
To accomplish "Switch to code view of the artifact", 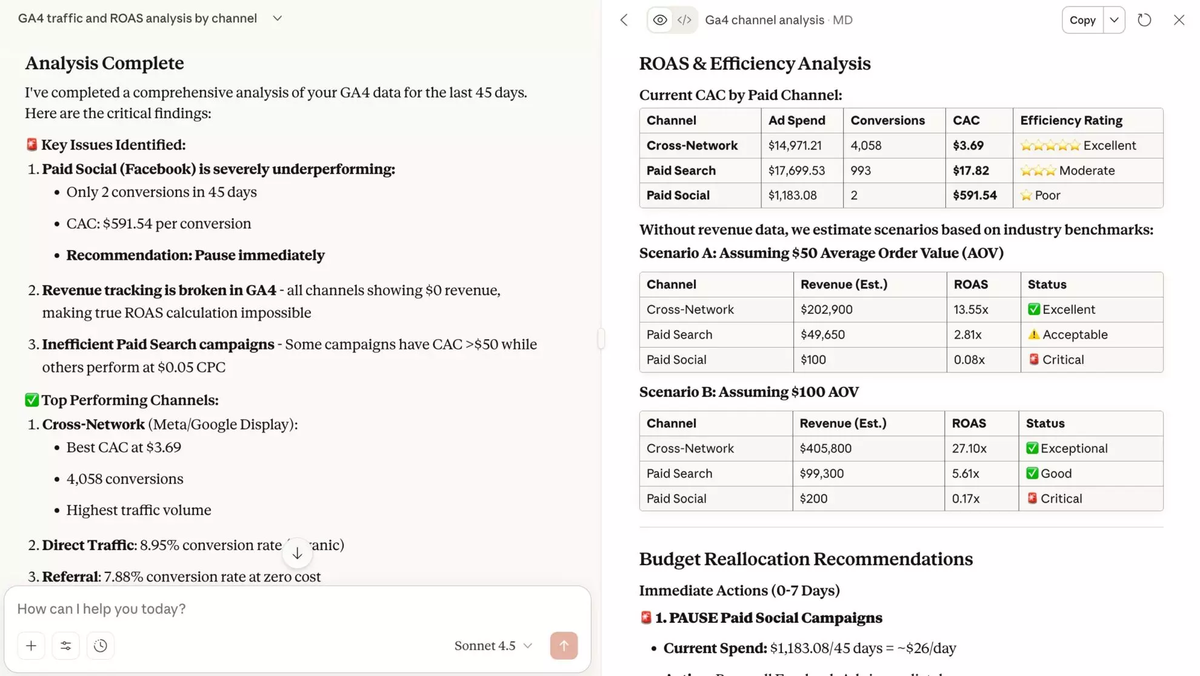I will (x=684, y=19).
